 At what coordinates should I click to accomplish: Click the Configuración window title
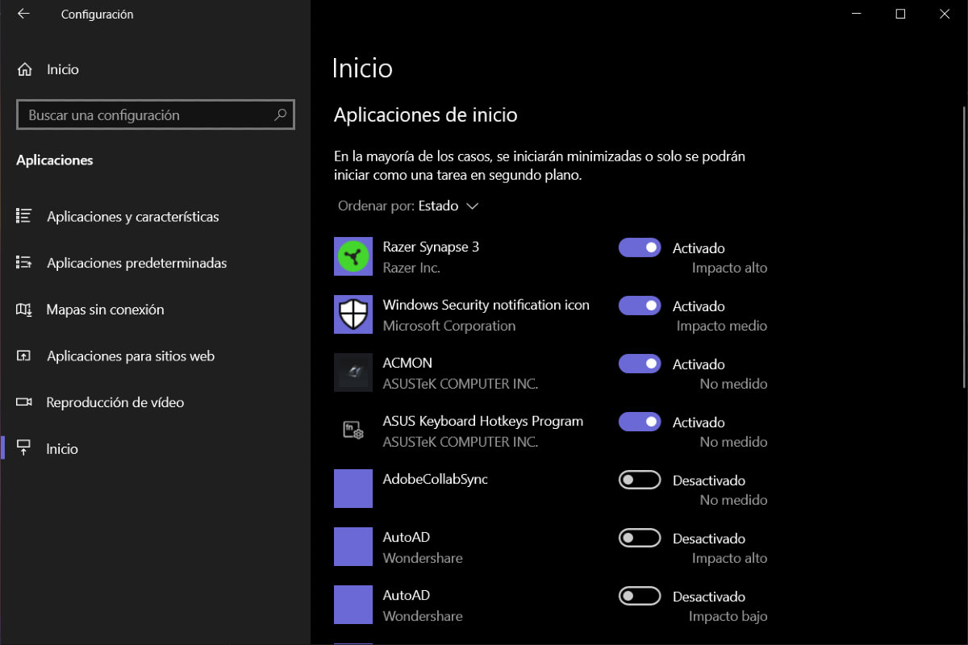point(97,15)
